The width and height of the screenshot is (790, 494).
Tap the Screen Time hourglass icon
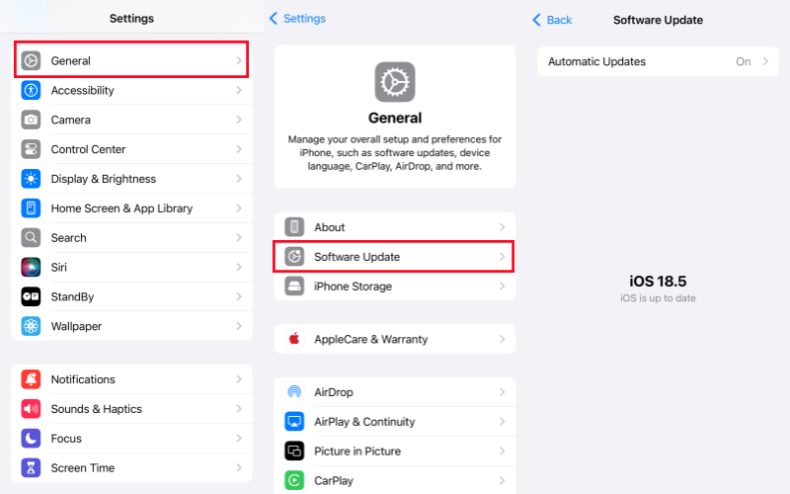point(31,467)
